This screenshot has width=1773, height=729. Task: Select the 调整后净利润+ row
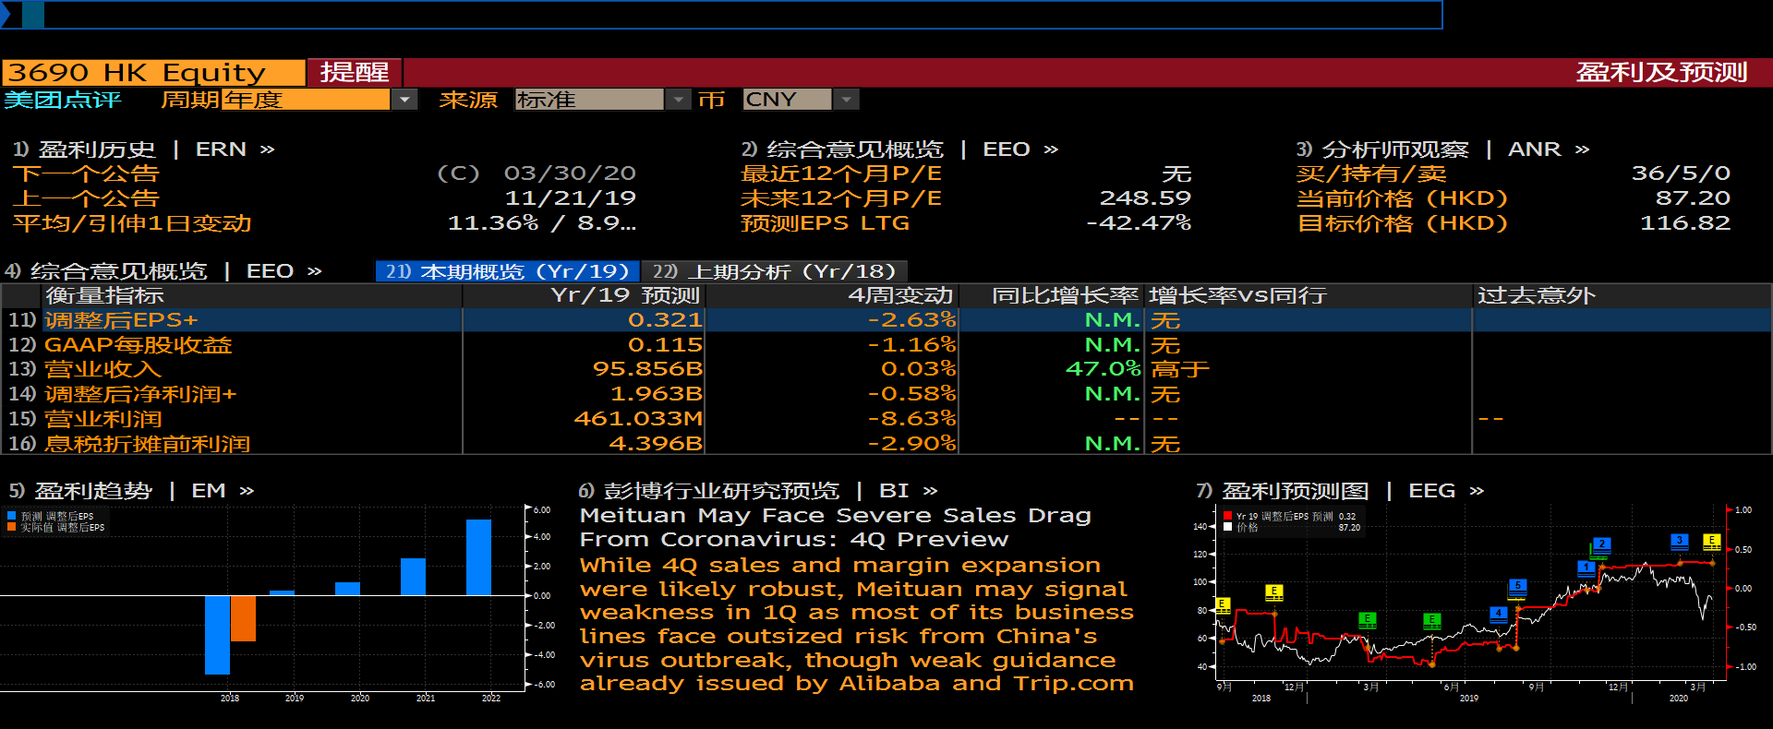[886, 394]
